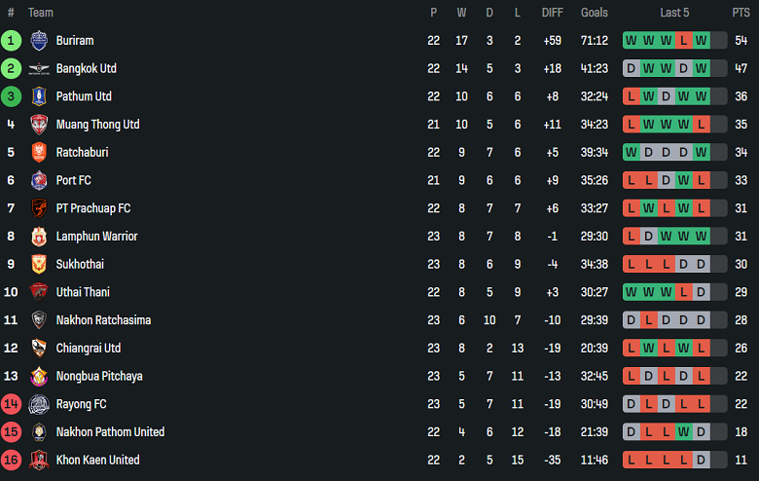
Task: Open the Rayong FC round badge
Action: 39,404
